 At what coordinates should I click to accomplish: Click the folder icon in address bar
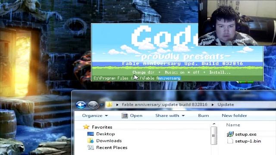(x=109, y=105)
